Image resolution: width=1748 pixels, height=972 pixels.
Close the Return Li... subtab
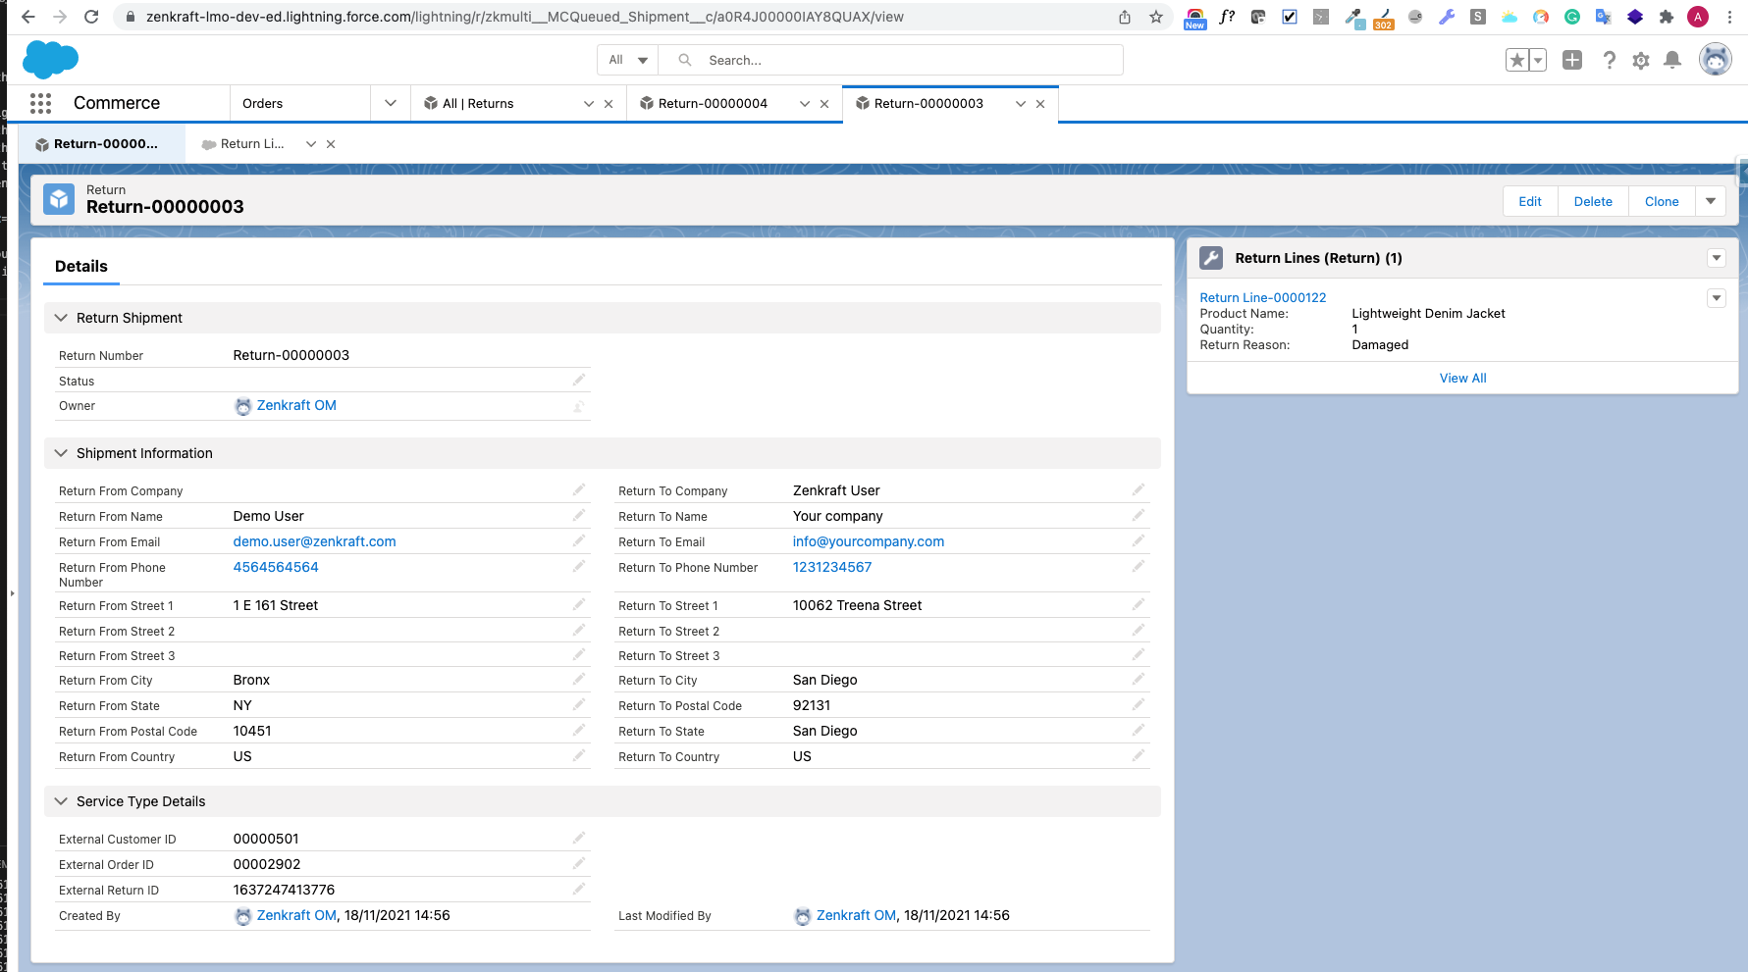pyautogui.click(x=331, y=144)
